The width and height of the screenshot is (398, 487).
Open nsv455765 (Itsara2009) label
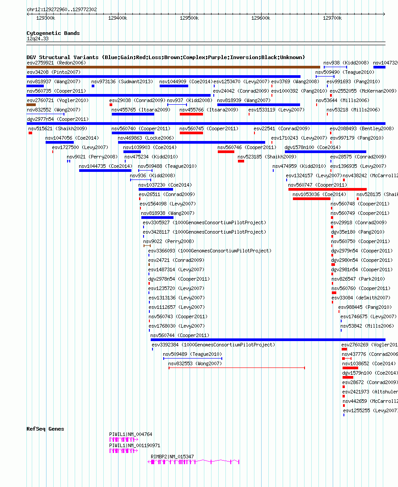[x=141, y=110]
